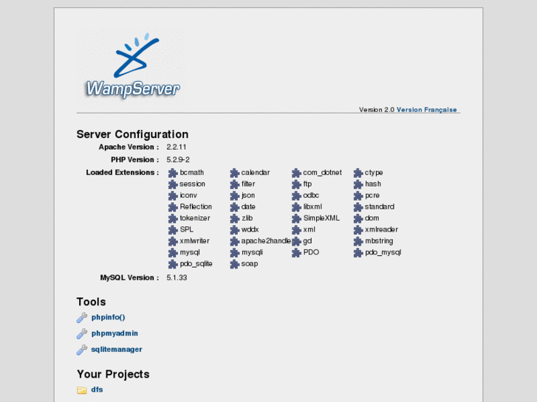Click the standard extension name
Viewport: 537px width, 402px height.
pyautogui.click(x=380, y=207)
